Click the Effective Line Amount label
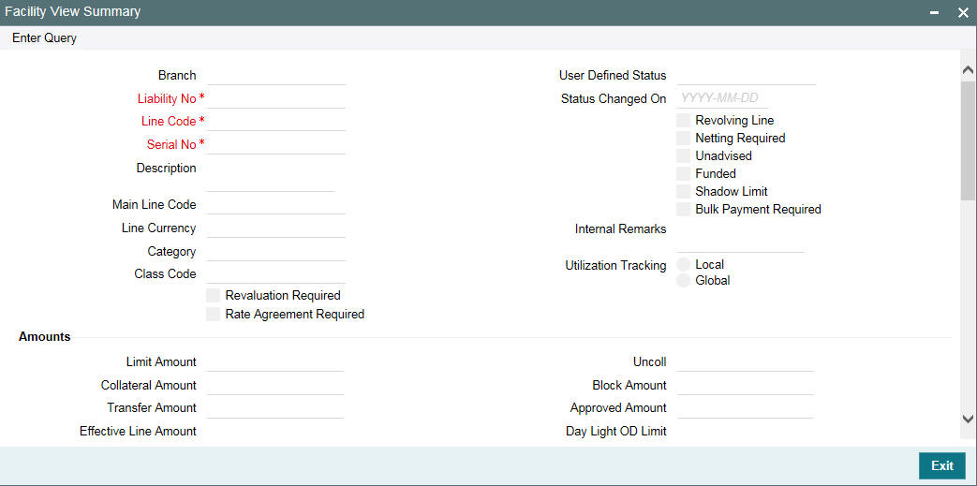Screen dimensions: 977x486 pyautogui.click(x=138, y=431)
